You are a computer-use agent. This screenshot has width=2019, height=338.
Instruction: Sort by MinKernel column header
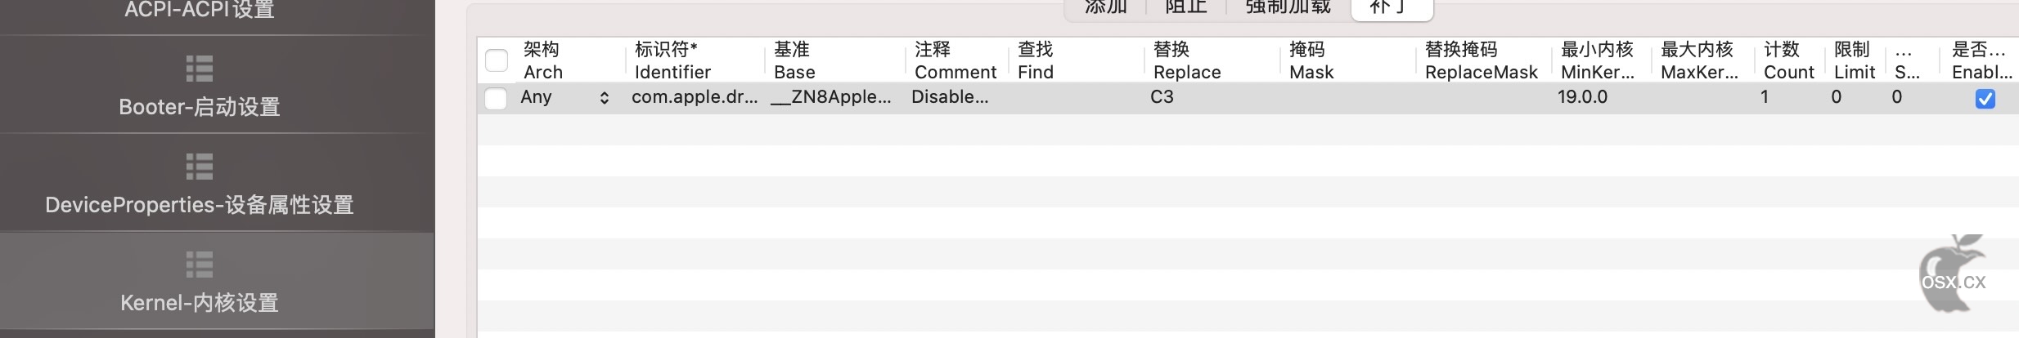click(x=1597, y=60)
